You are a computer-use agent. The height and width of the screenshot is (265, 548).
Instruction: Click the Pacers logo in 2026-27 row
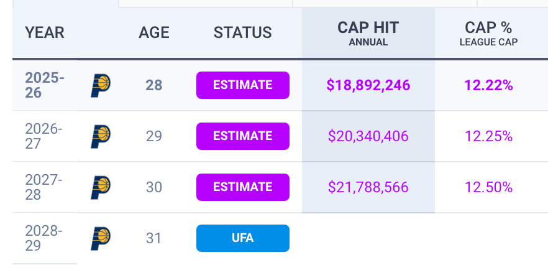(x=101, y=136)
